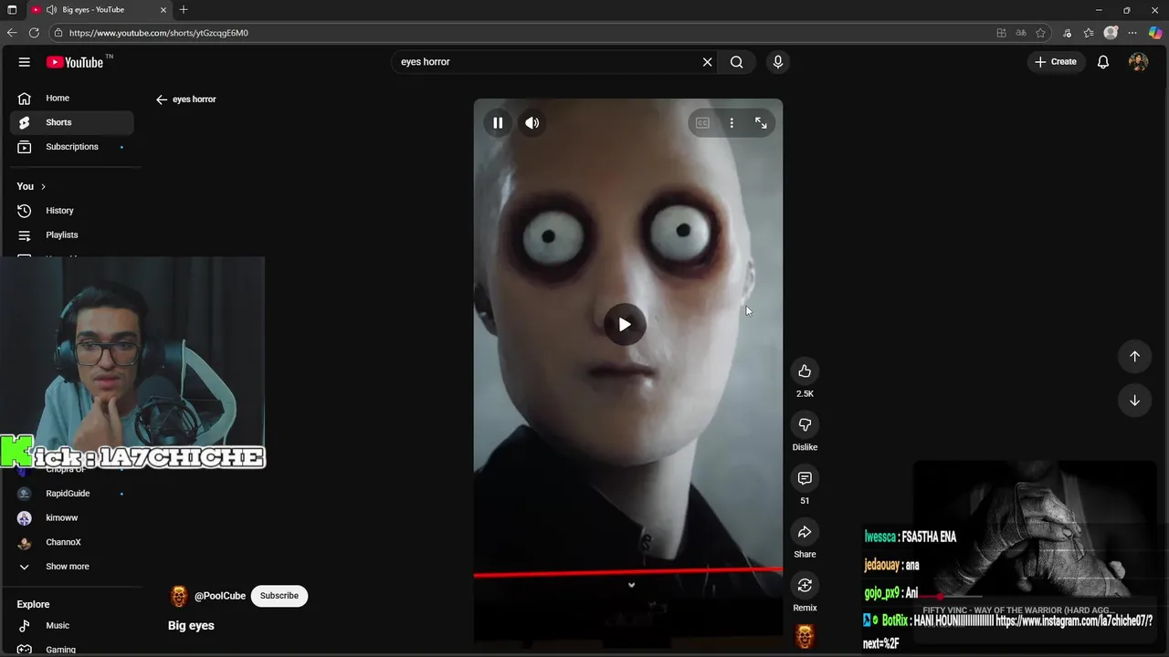
Task: Open the notifications bell
Action: [x=1103, y=62]
